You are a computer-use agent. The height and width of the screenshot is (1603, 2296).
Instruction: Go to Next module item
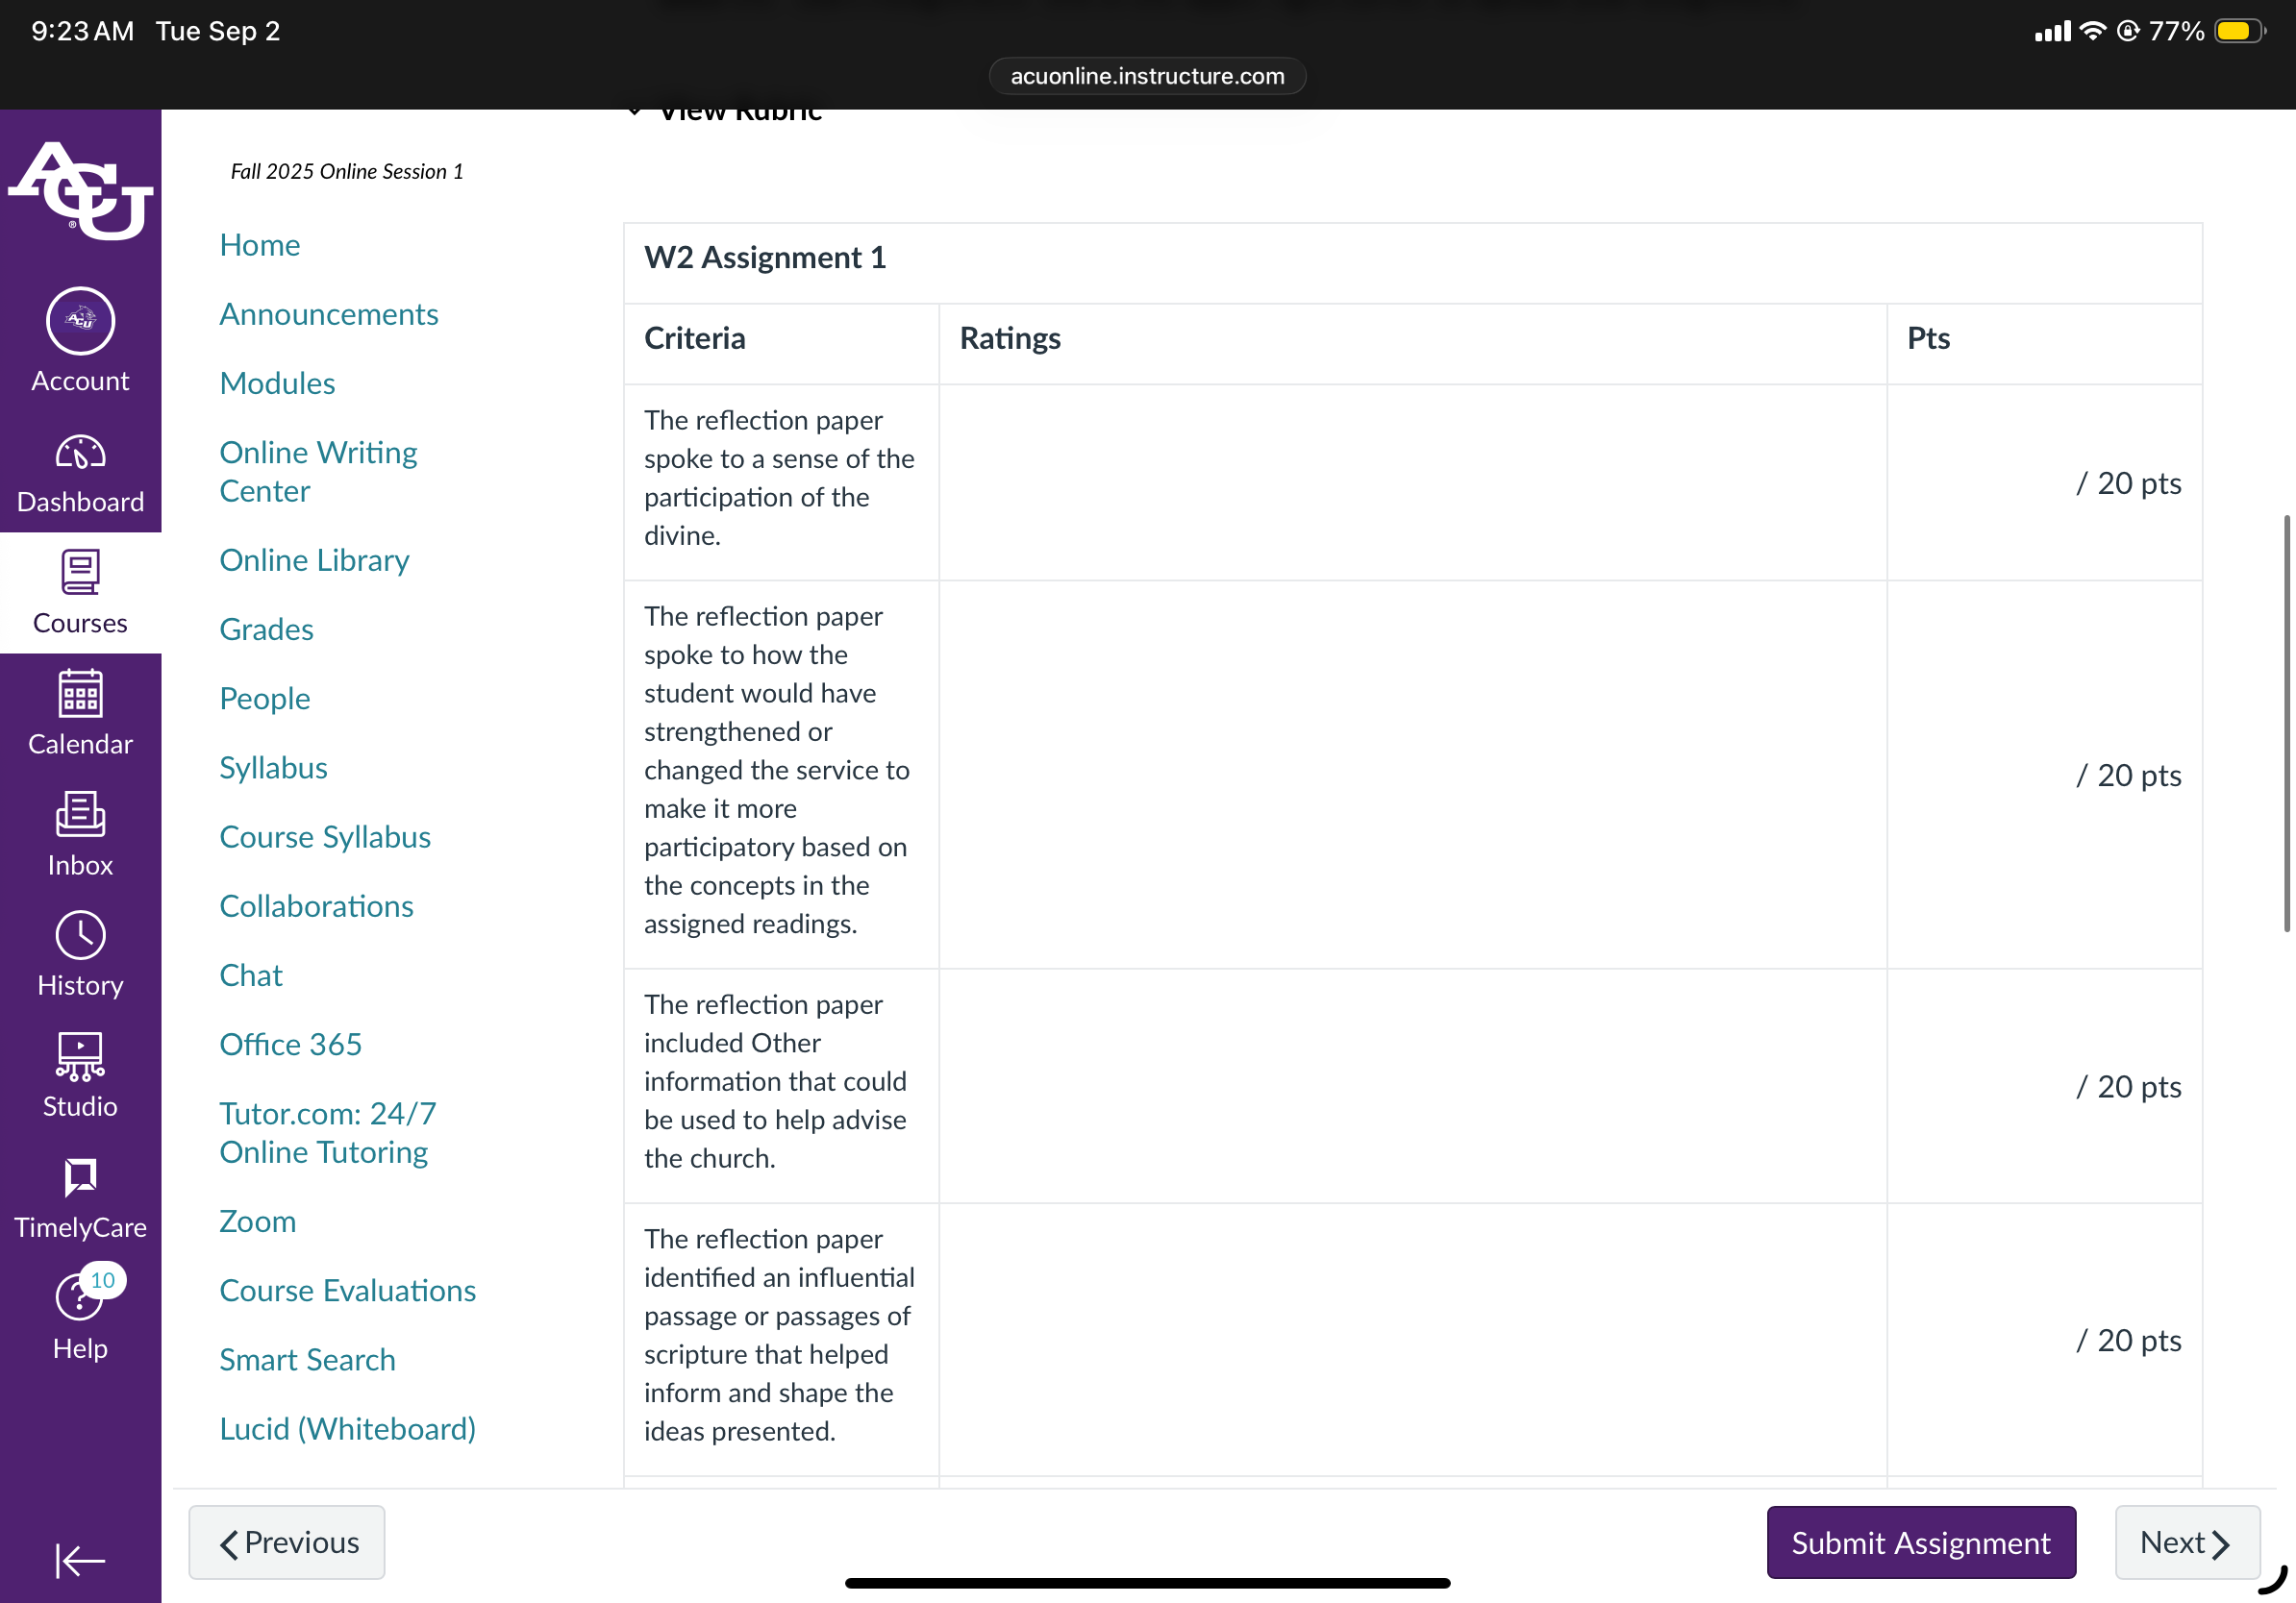coord(2187,1542)
